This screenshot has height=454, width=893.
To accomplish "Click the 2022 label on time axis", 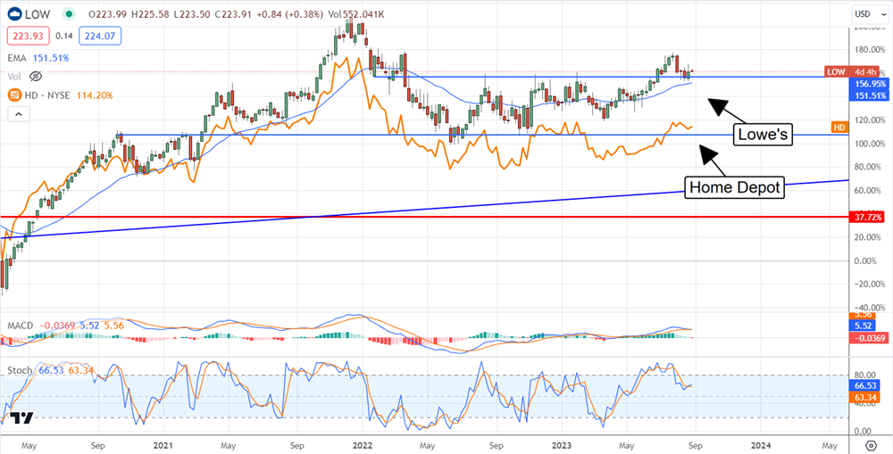I will pos(362,444).
